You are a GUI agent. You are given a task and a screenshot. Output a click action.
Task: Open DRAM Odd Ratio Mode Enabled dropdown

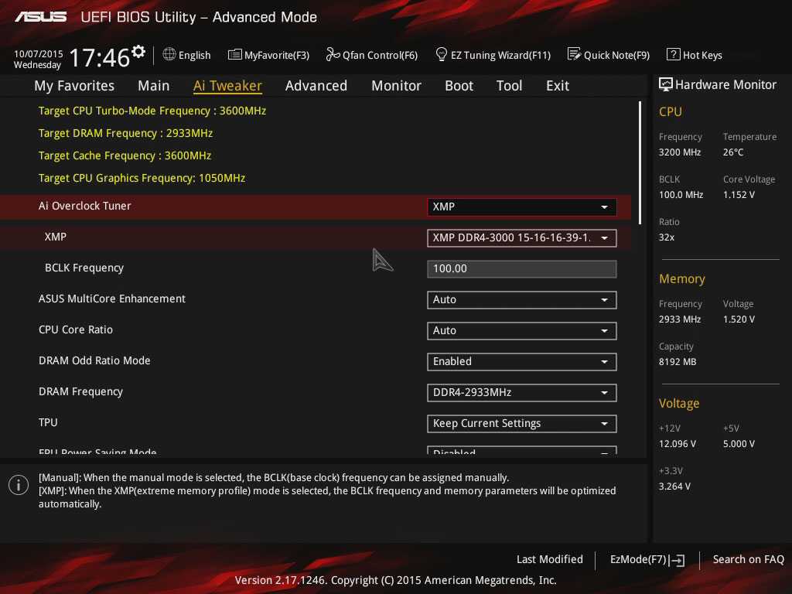pyautogui.click(x=521, y=361)
